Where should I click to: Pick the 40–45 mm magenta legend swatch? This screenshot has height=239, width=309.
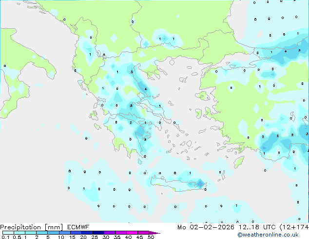point(132,233)
